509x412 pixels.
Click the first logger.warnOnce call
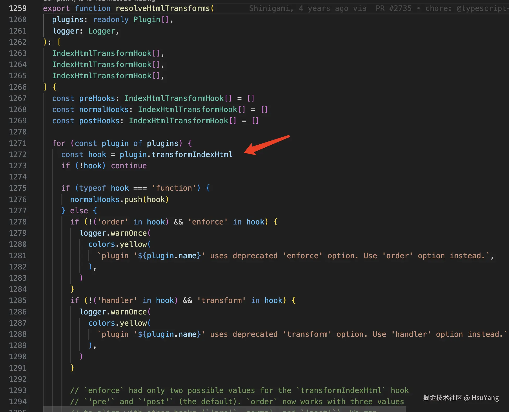click(115, 233)
